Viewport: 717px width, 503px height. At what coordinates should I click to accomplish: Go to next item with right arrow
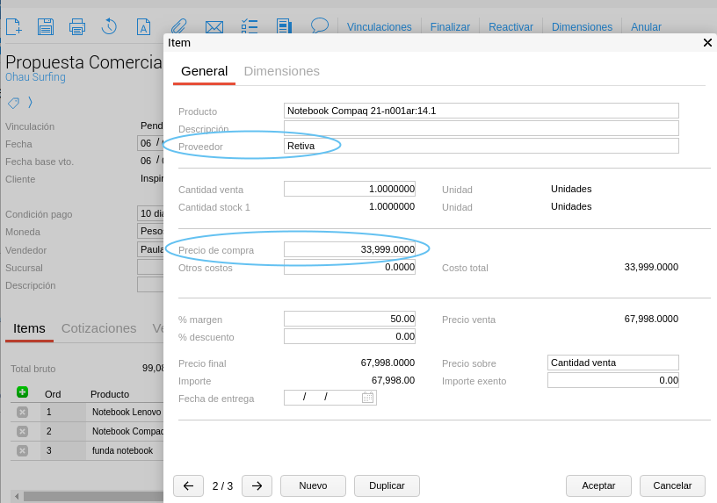point(257,485)
